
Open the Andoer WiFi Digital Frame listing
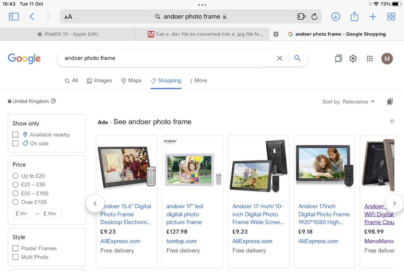pos(379,214)
